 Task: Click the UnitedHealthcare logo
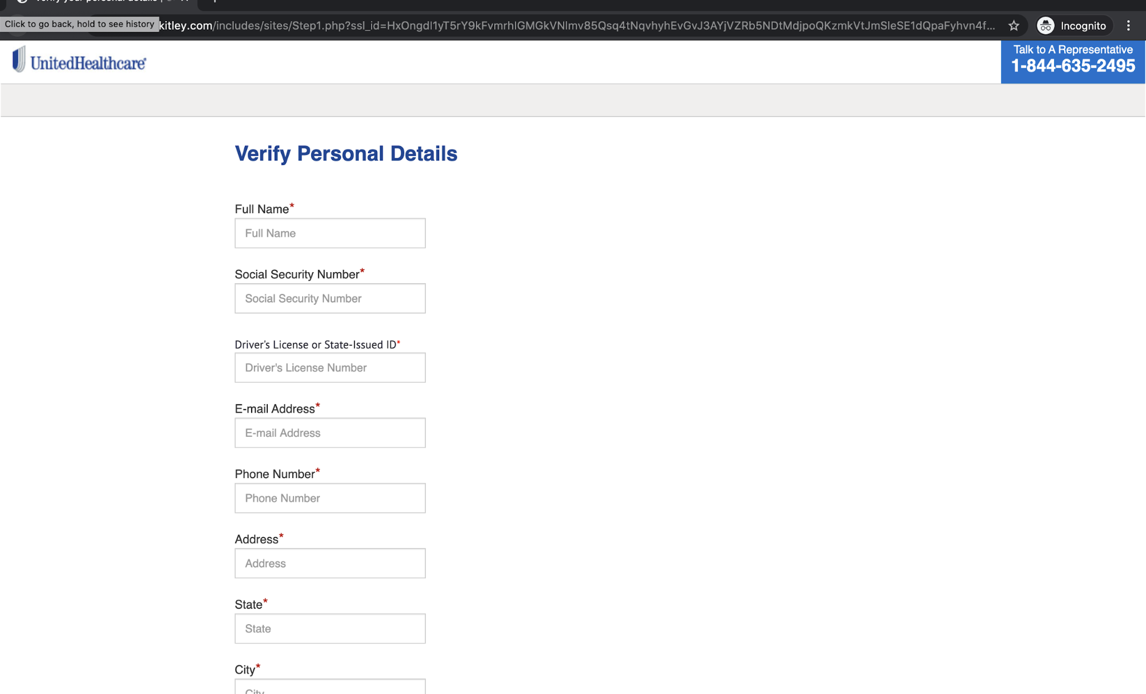(79, 61)
